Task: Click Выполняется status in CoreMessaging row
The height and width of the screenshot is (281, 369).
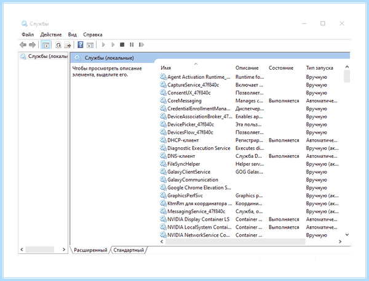Action: 284,100
